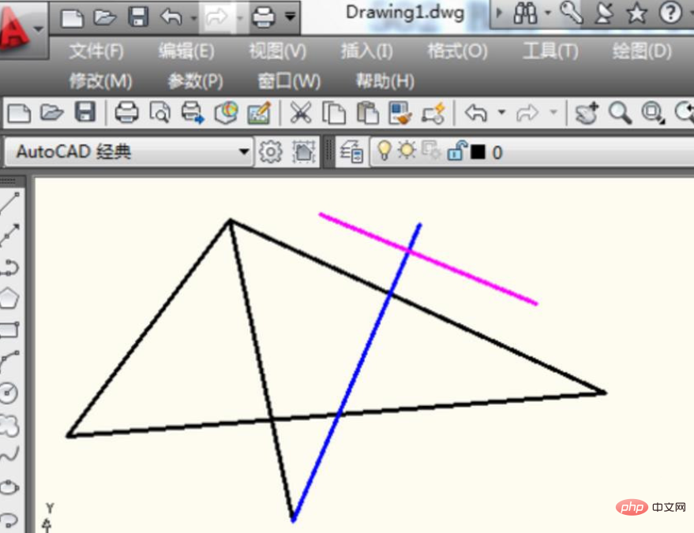
Task: Open Help question mark icon
Action: (670, 13)
